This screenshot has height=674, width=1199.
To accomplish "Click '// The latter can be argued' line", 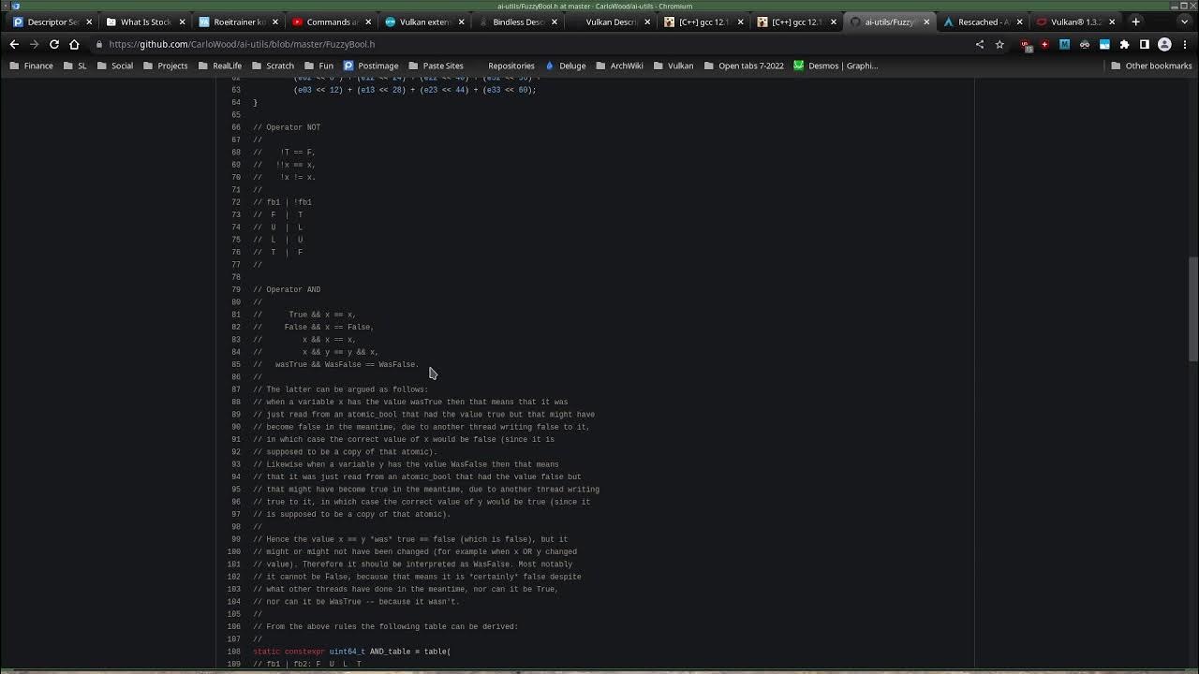I will [x=341, y=389].
